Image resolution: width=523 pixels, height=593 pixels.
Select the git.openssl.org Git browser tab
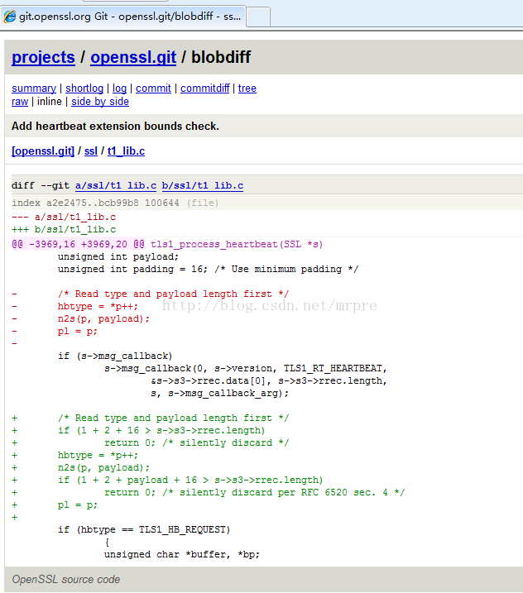point(123,17)
